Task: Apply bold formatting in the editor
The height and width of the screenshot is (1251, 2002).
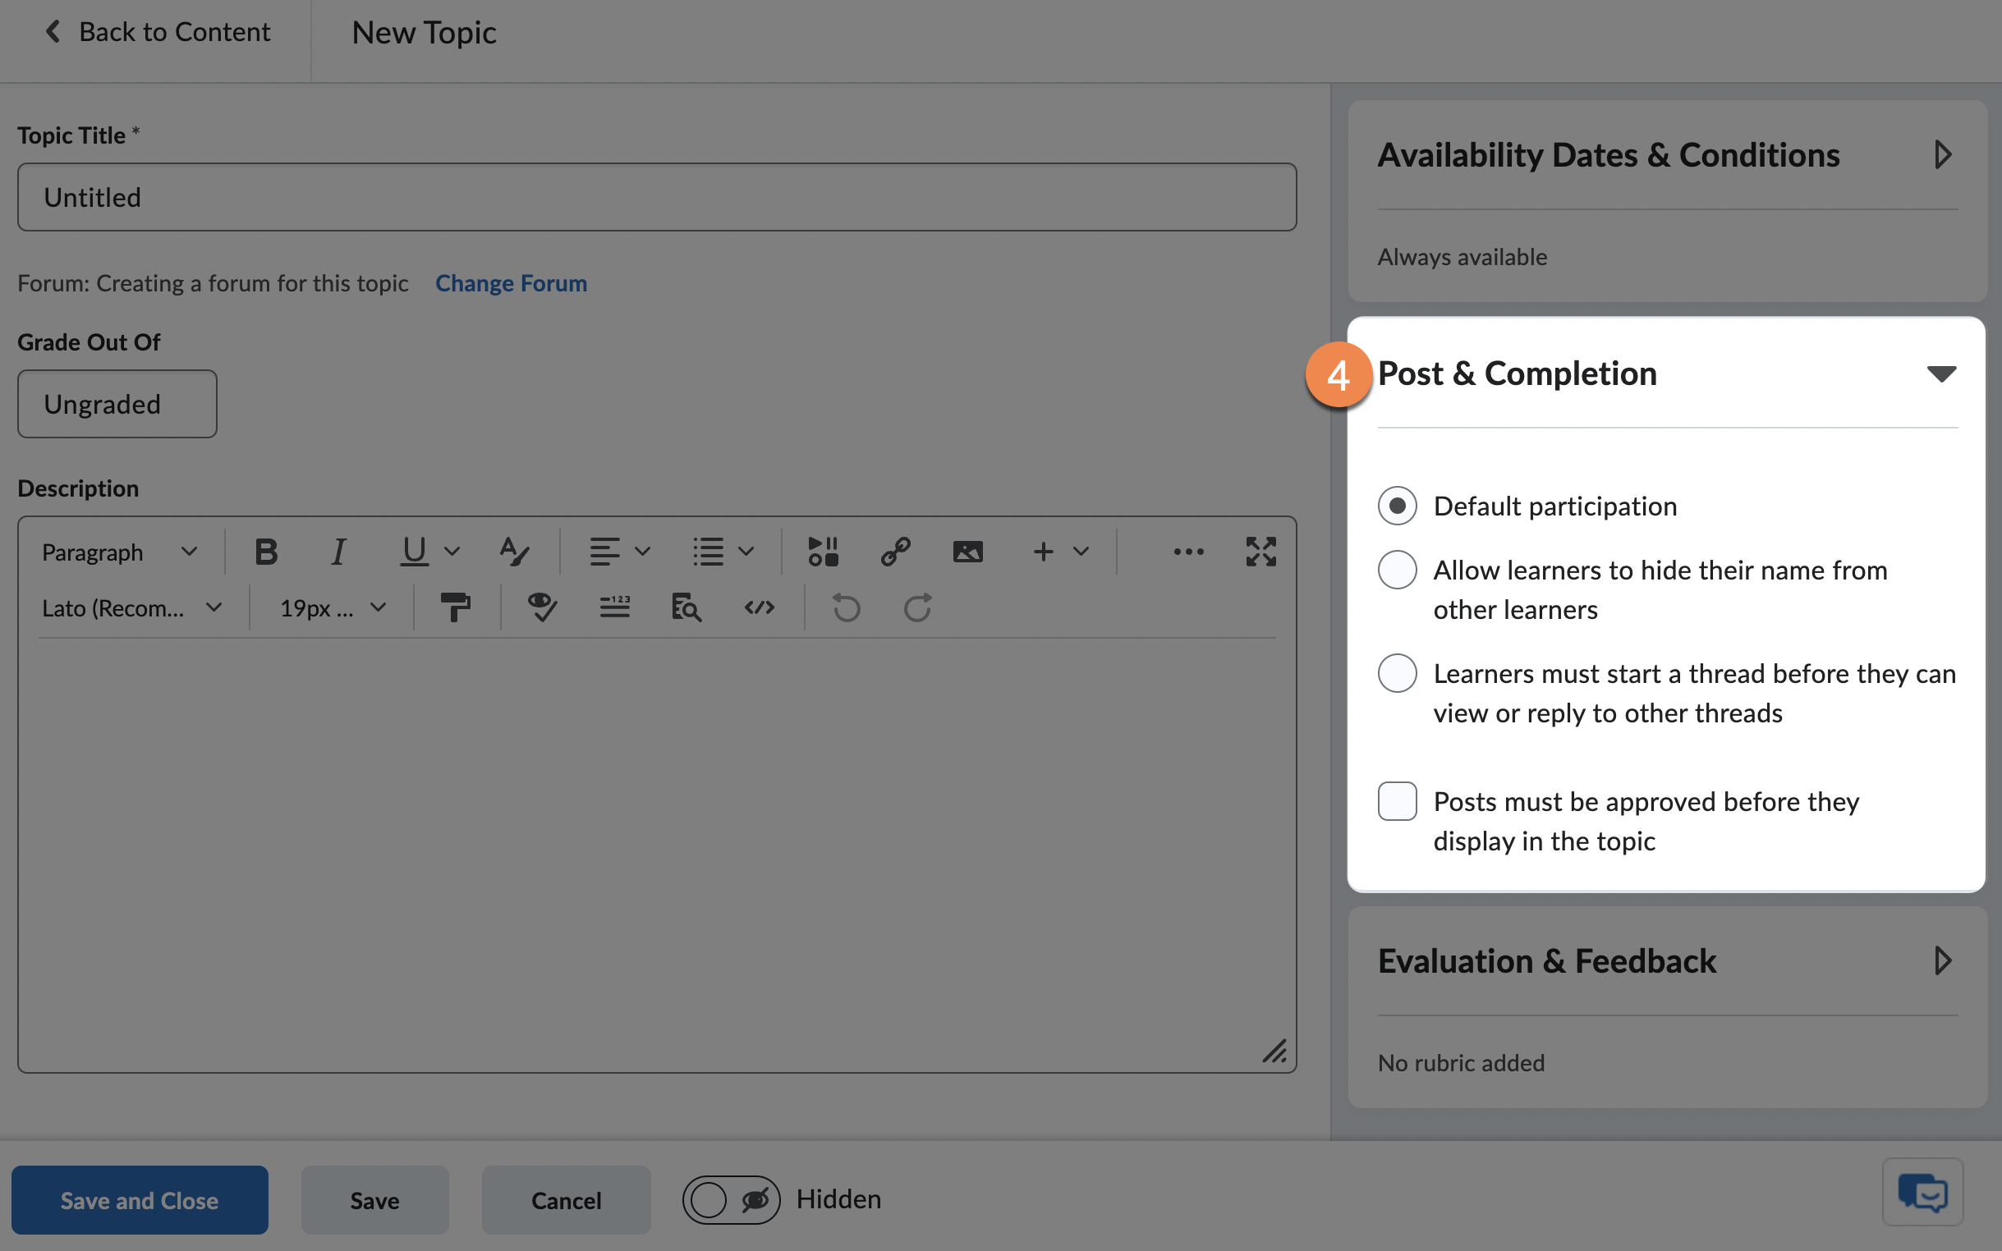Action: pos(265,551)
